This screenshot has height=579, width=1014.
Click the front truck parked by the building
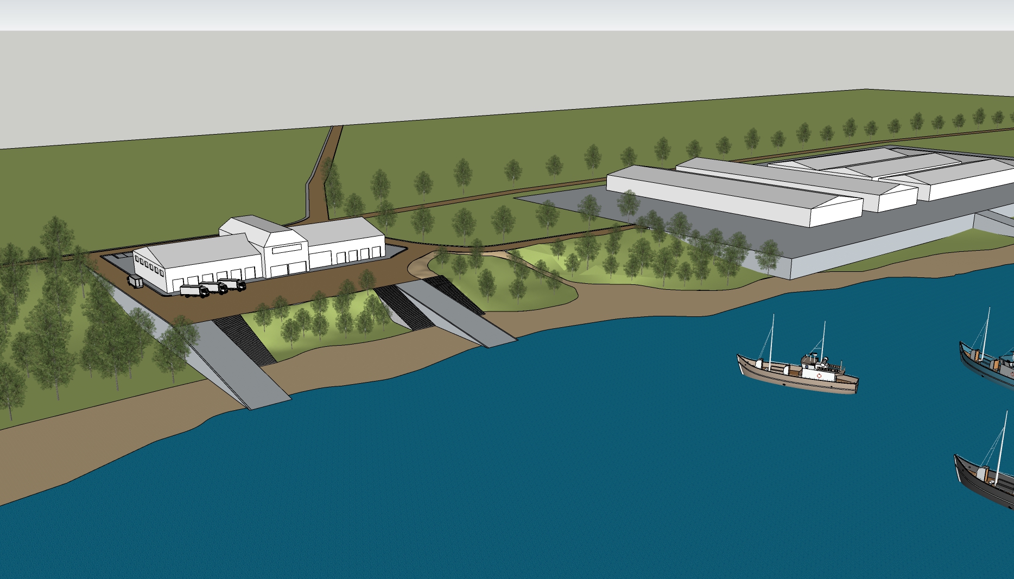pyautogui.click(x=194, y=291)
